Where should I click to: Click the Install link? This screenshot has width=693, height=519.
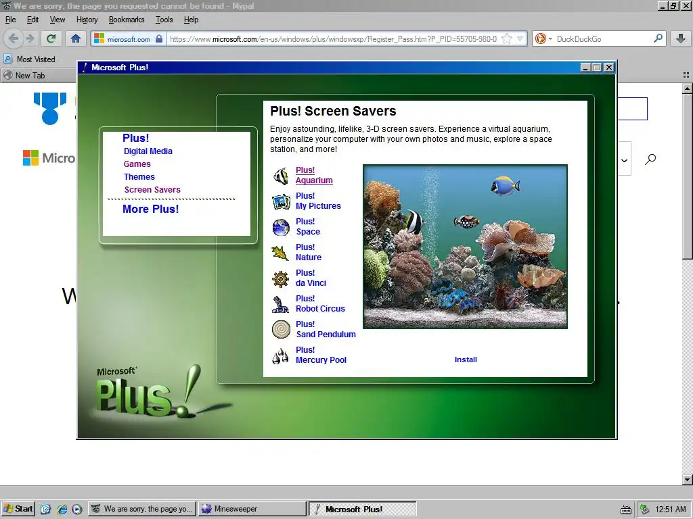click(466, 360)
